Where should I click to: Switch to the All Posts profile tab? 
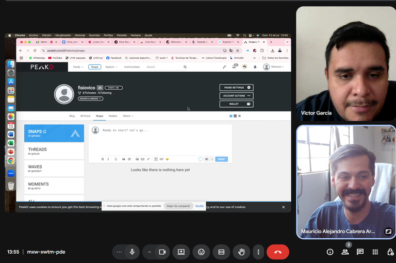pyautogui.click(x=85, y=116)
